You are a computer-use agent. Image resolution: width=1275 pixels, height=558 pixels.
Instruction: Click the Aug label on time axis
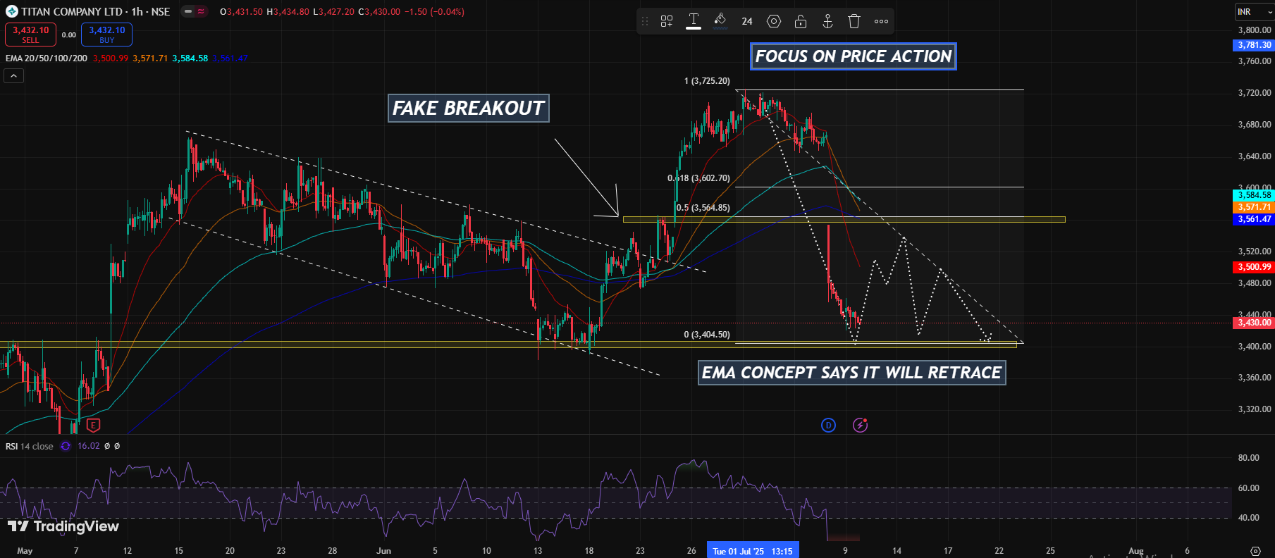(1135, 551)
